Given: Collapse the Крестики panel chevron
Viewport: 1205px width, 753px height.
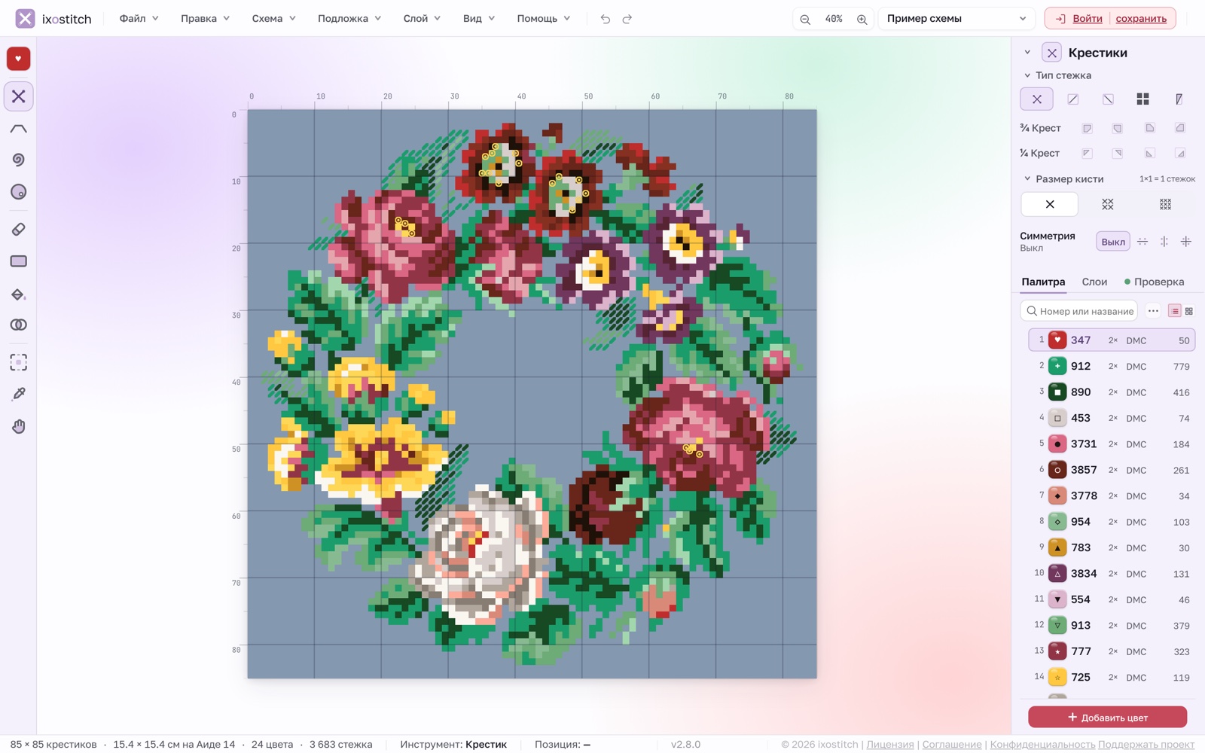Looking at the screenshot, I should tap(1027, 53).
